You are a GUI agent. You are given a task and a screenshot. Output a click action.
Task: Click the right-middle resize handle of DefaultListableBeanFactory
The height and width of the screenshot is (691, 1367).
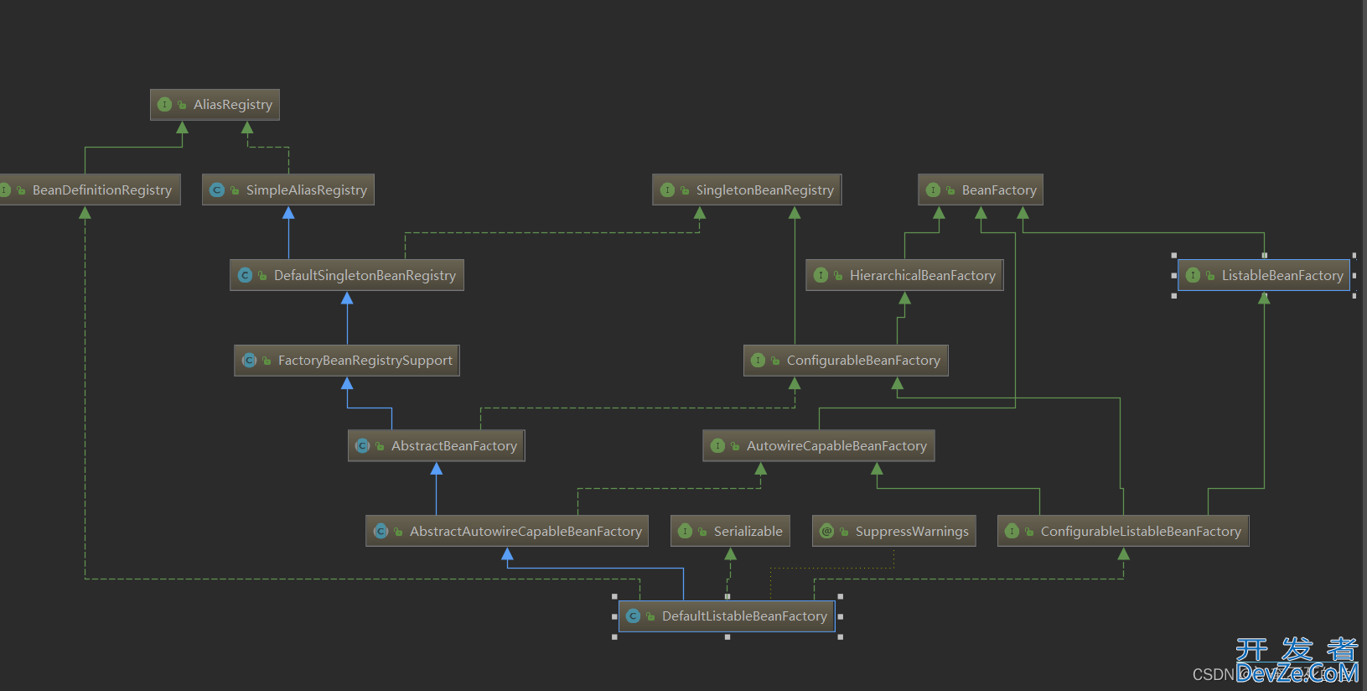pyautogui.click(x=840, y=616)
